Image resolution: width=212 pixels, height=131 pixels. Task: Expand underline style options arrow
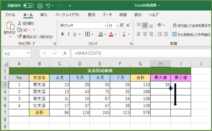pyautogui.click(x=80, y=34)
